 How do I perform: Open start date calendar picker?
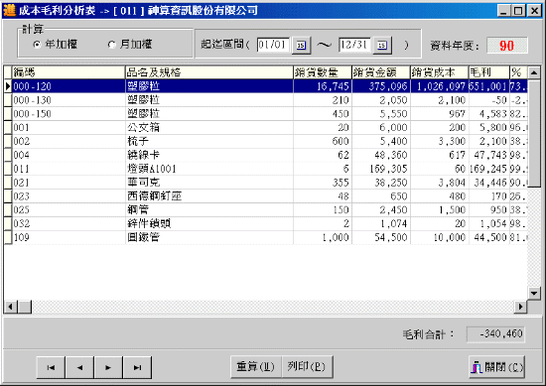301,45
